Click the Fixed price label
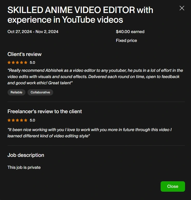 (x=126, y=41)
